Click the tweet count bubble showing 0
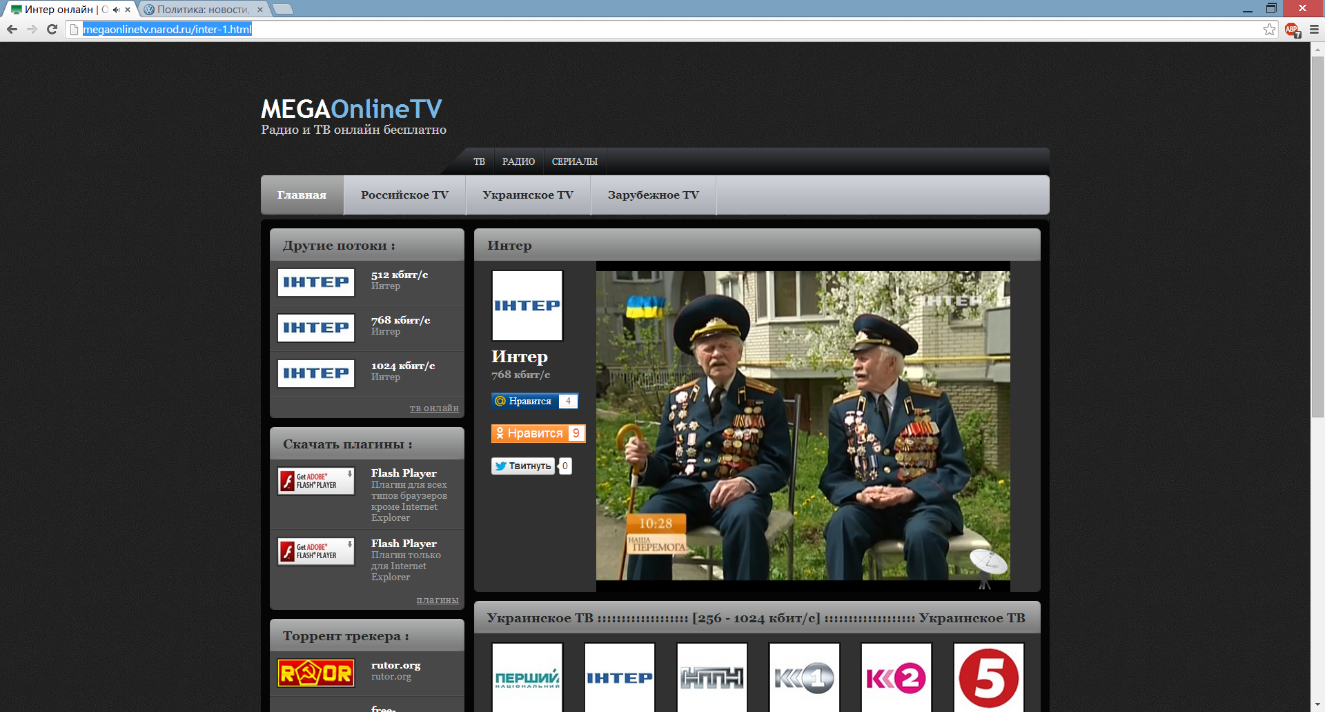The height and width of the screenshot is (712, 1325). 565,466
